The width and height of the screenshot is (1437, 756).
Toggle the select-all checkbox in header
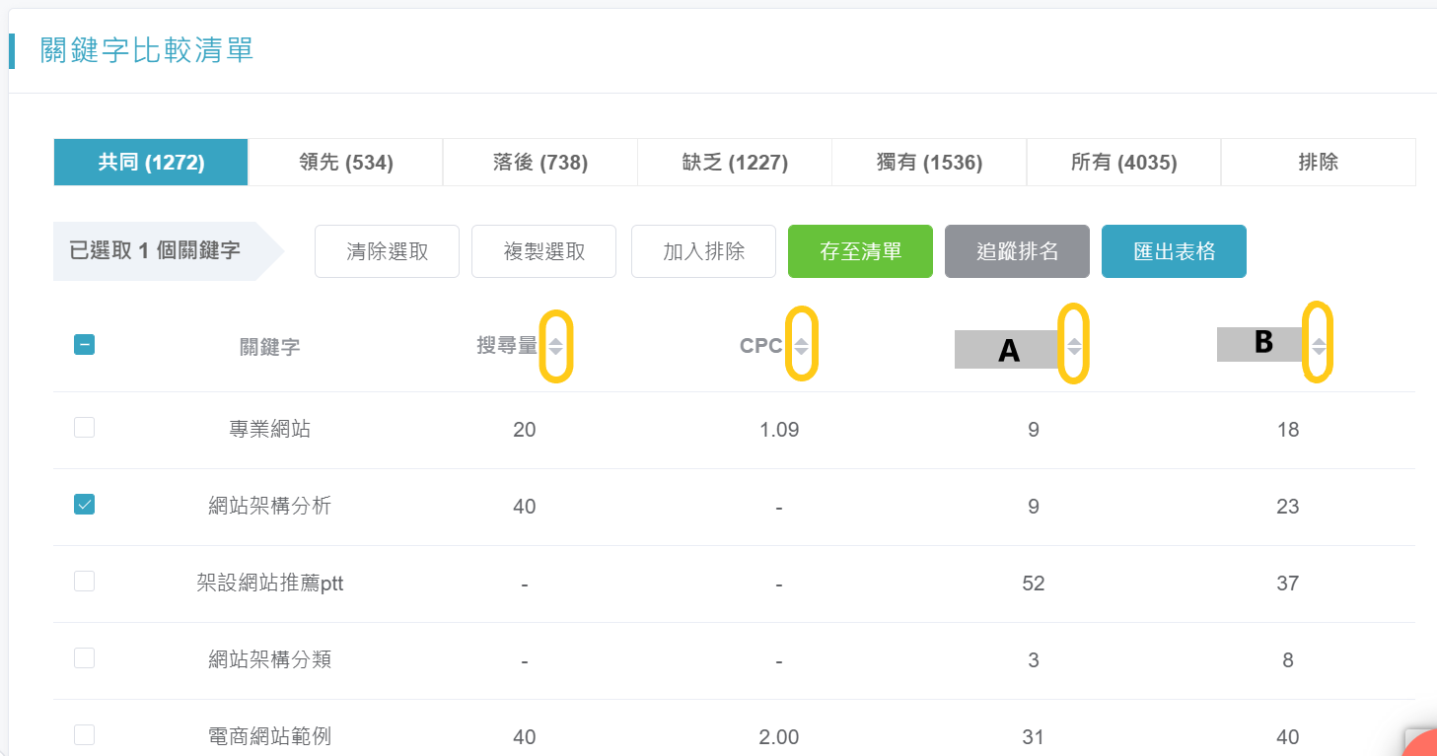click(x=85, y=345)
